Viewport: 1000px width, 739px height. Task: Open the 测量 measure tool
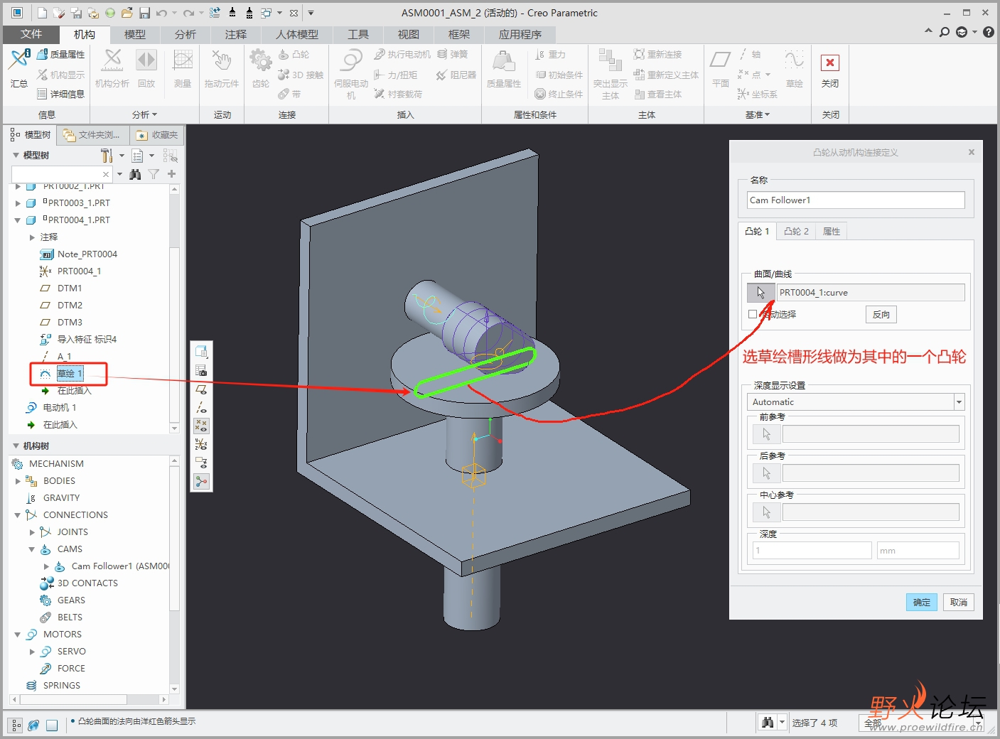coord(183,68)
